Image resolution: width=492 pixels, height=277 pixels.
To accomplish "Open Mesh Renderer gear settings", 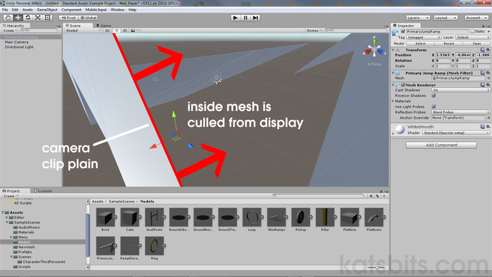I will click(488, 85).
